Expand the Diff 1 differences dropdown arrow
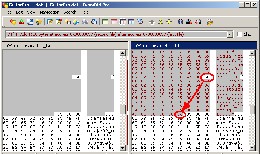Screen dimensions: 260x154 [230, 34]
